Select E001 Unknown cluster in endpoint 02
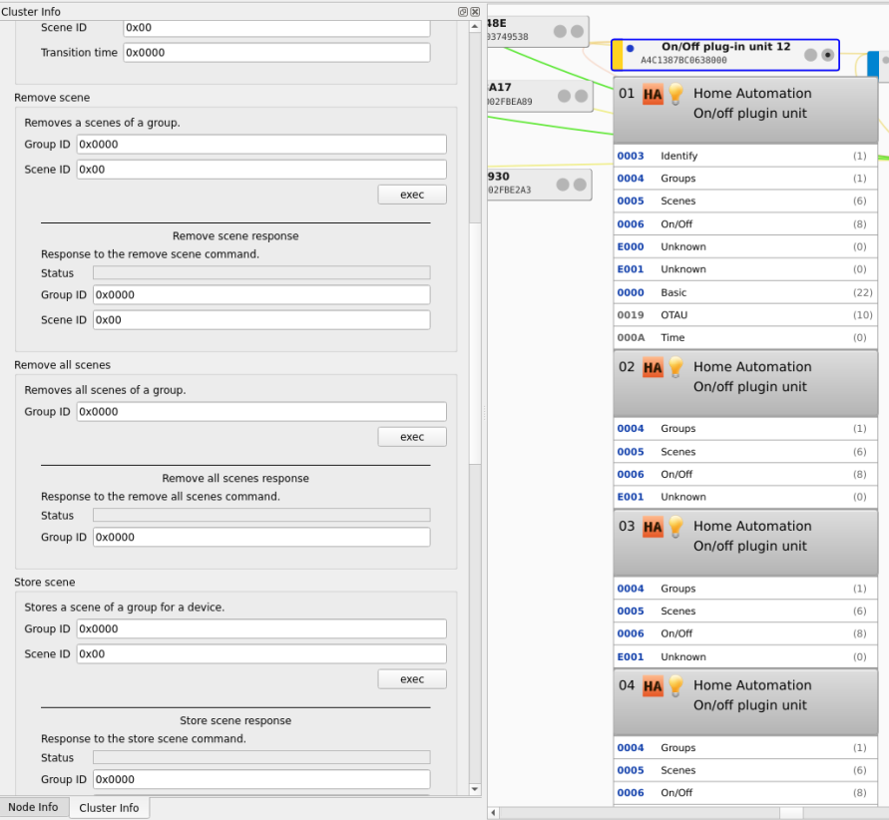 [x=745, y=497]
